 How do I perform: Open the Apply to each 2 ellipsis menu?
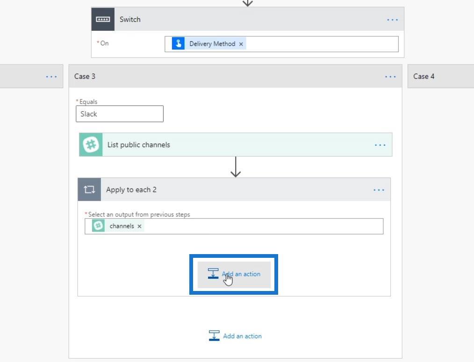point(379,190)
